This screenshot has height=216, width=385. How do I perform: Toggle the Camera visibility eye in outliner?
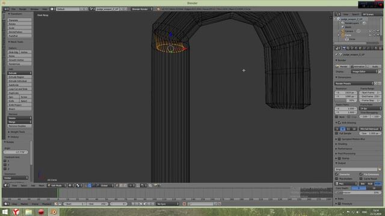370,31
